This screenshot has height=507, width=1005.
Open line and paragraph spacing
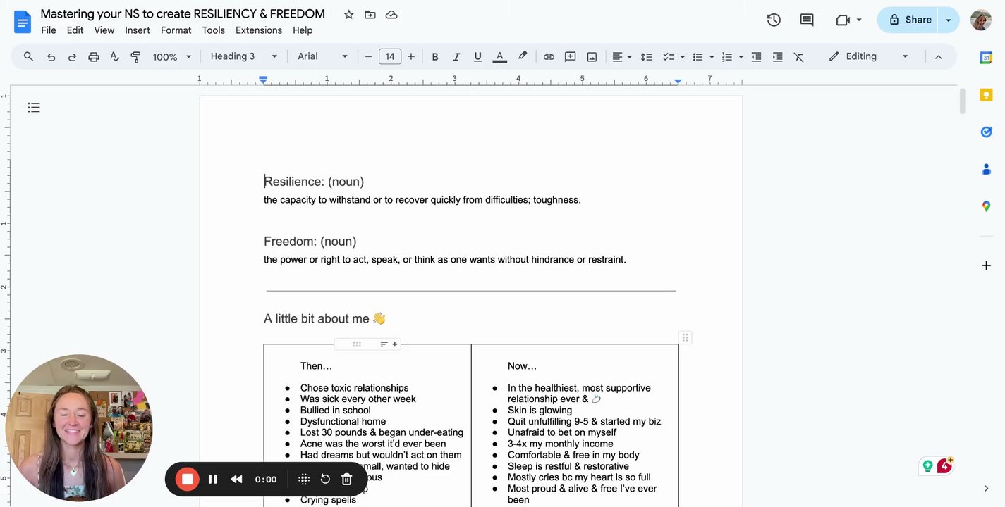[x=646, y=56]
